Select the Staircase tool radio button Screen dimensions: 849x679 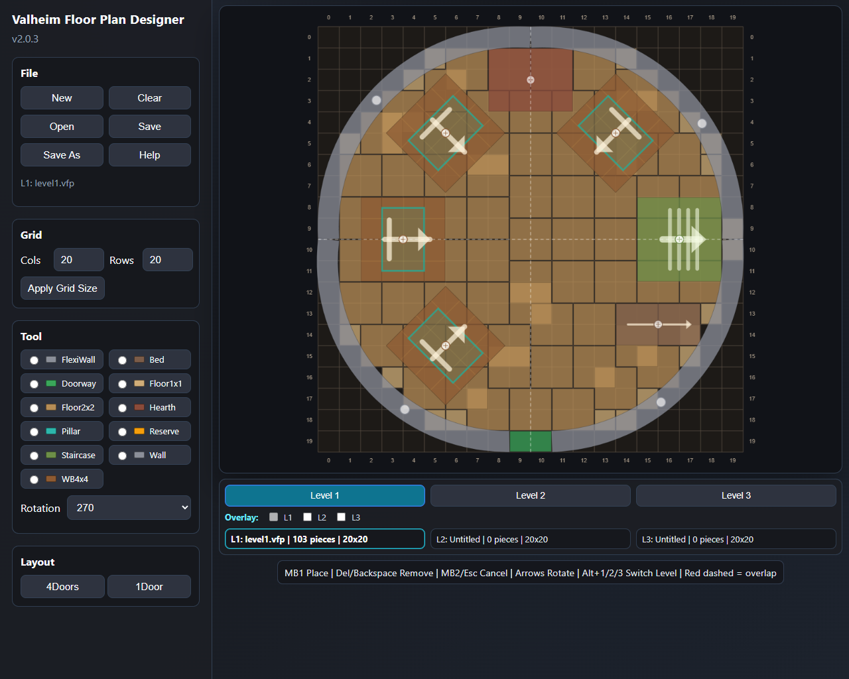coord(34,456)
